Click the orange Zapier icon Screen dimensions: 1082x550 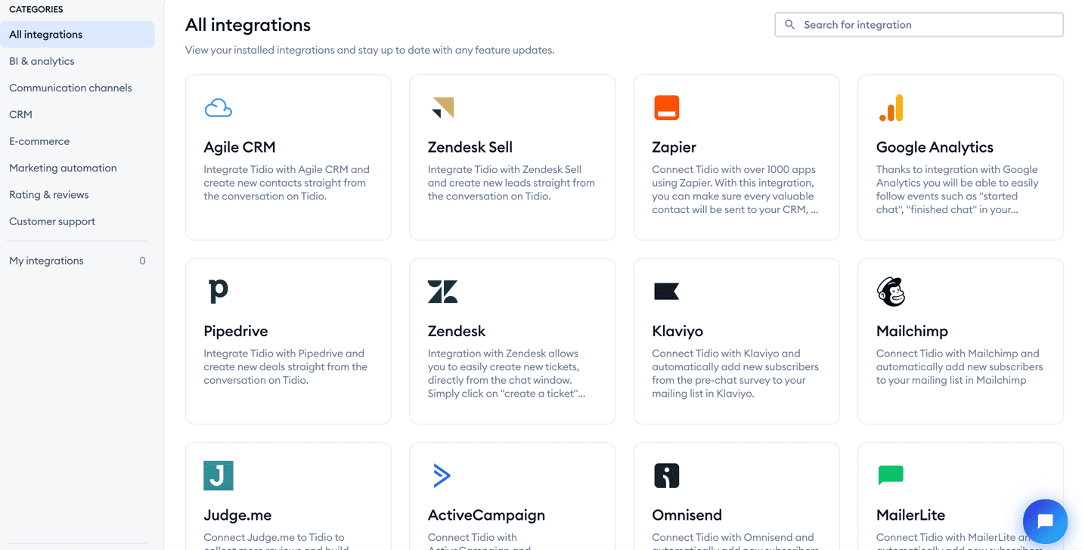(666, 107)
